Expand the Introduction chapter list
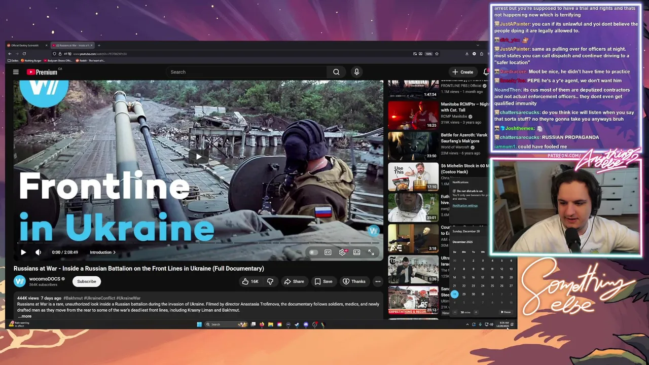Screen dimensions: 649x365 pyautogui.click(x=102, y=252)
